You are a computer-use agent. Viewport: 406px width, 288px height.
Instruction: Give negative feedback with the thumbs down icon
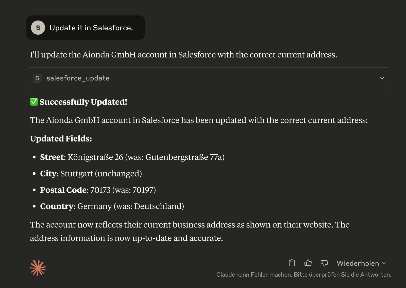click(325, 263)
